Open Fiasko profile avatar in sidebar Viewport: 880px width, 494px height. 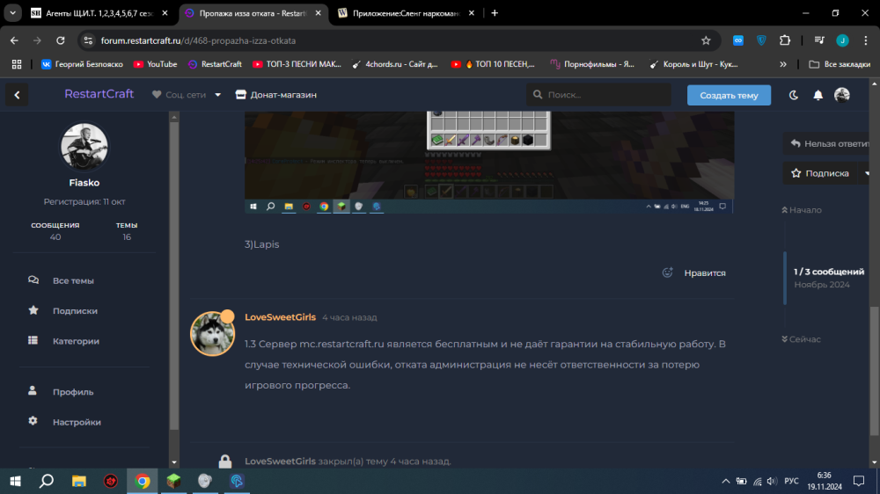(x=84, y=147)
